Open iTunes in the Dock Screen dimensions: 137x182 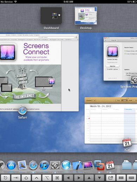point(44,165)
